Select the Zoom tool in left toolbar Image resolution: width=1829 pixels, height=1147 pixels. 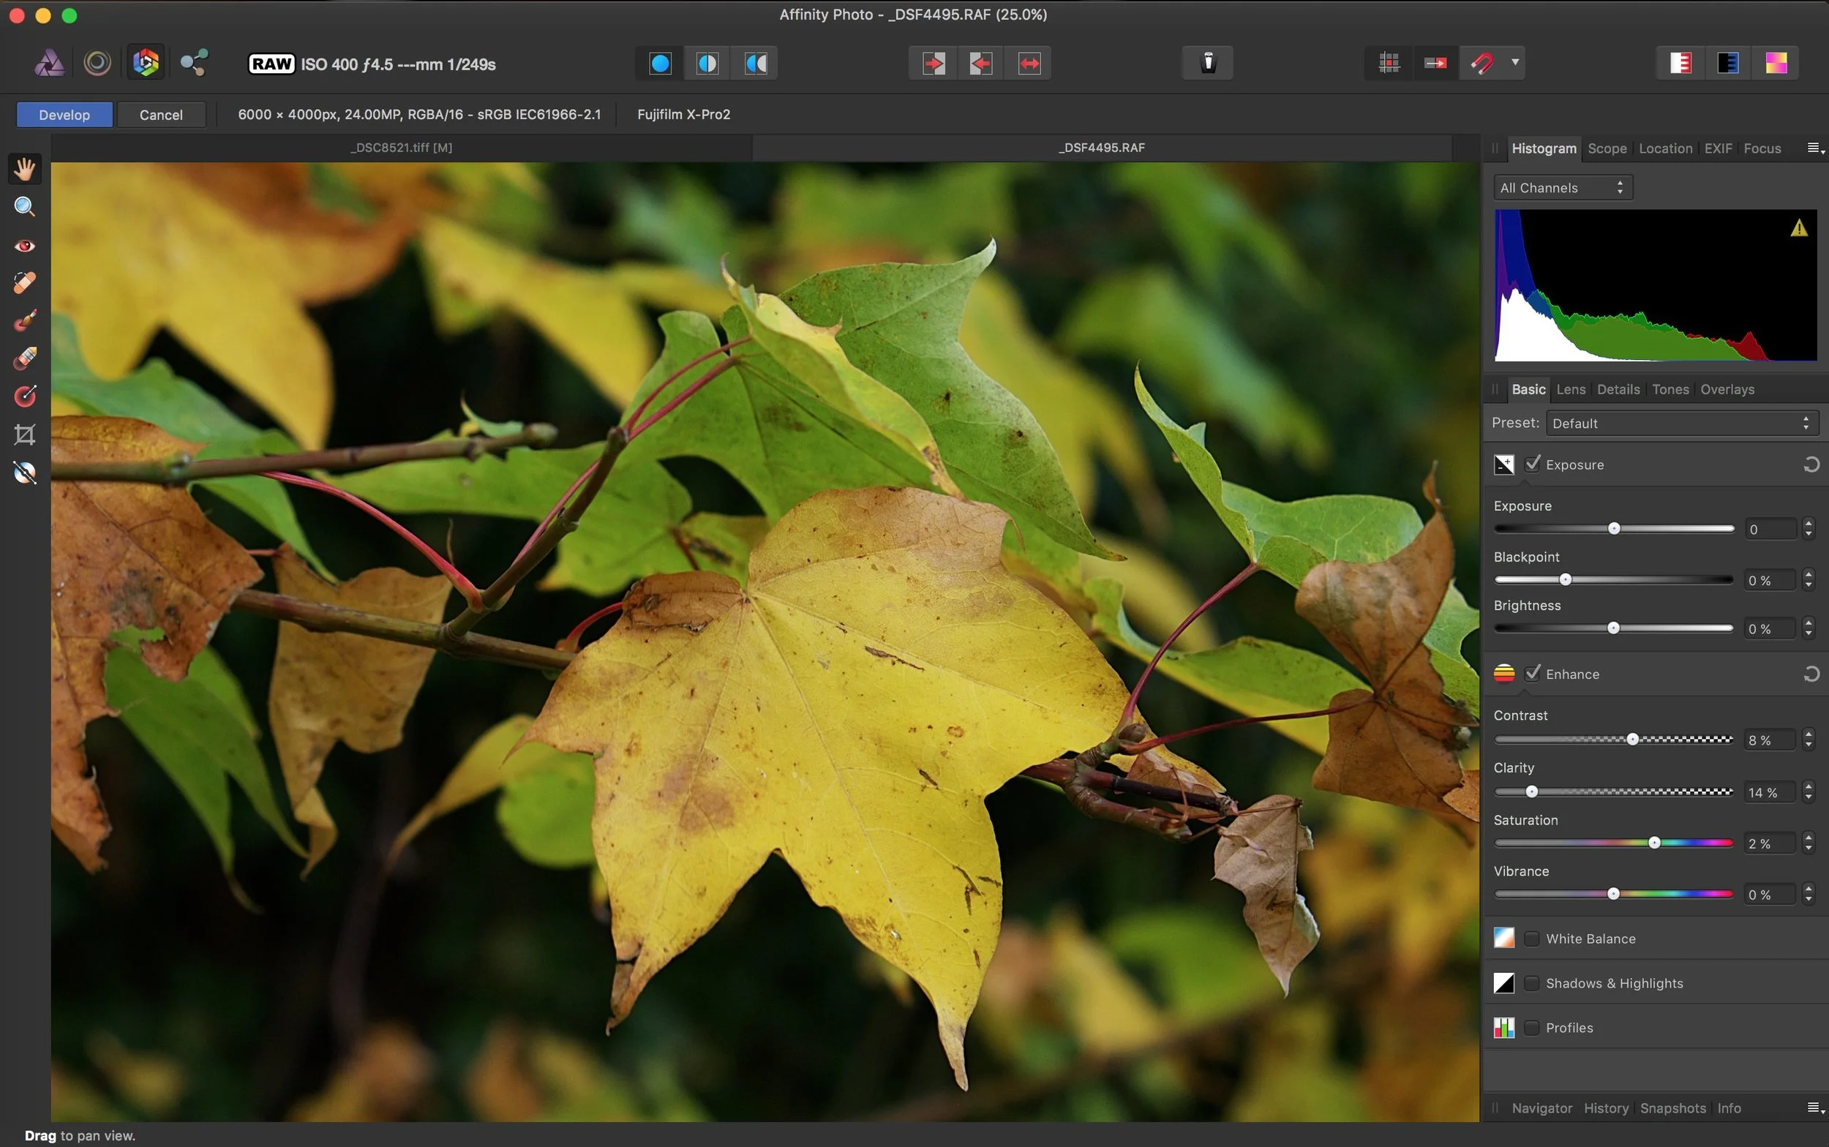[x=24, y=207]
